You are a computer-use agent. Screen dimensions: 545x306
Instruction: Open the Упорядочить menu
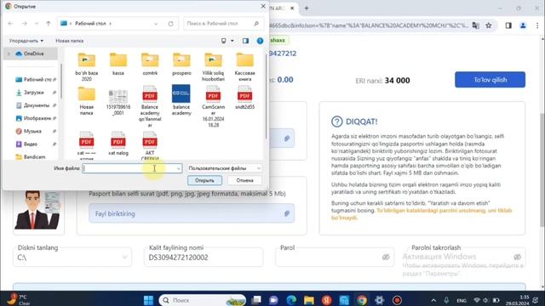pos(26,41)
